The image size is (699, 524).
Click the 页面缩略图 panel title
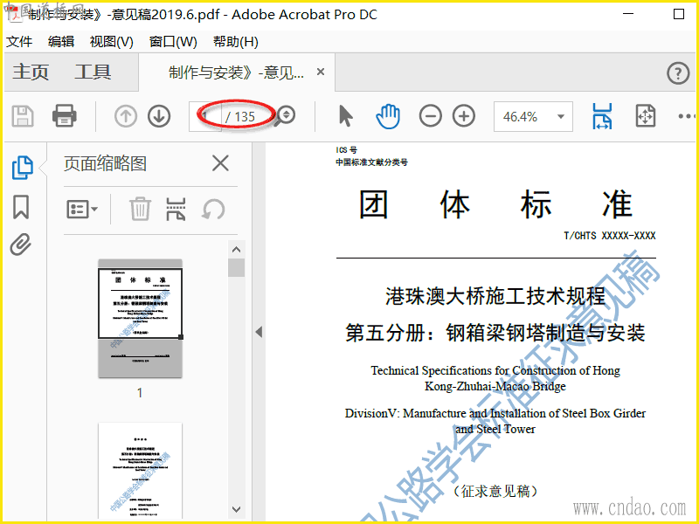[x=105, y=163]
